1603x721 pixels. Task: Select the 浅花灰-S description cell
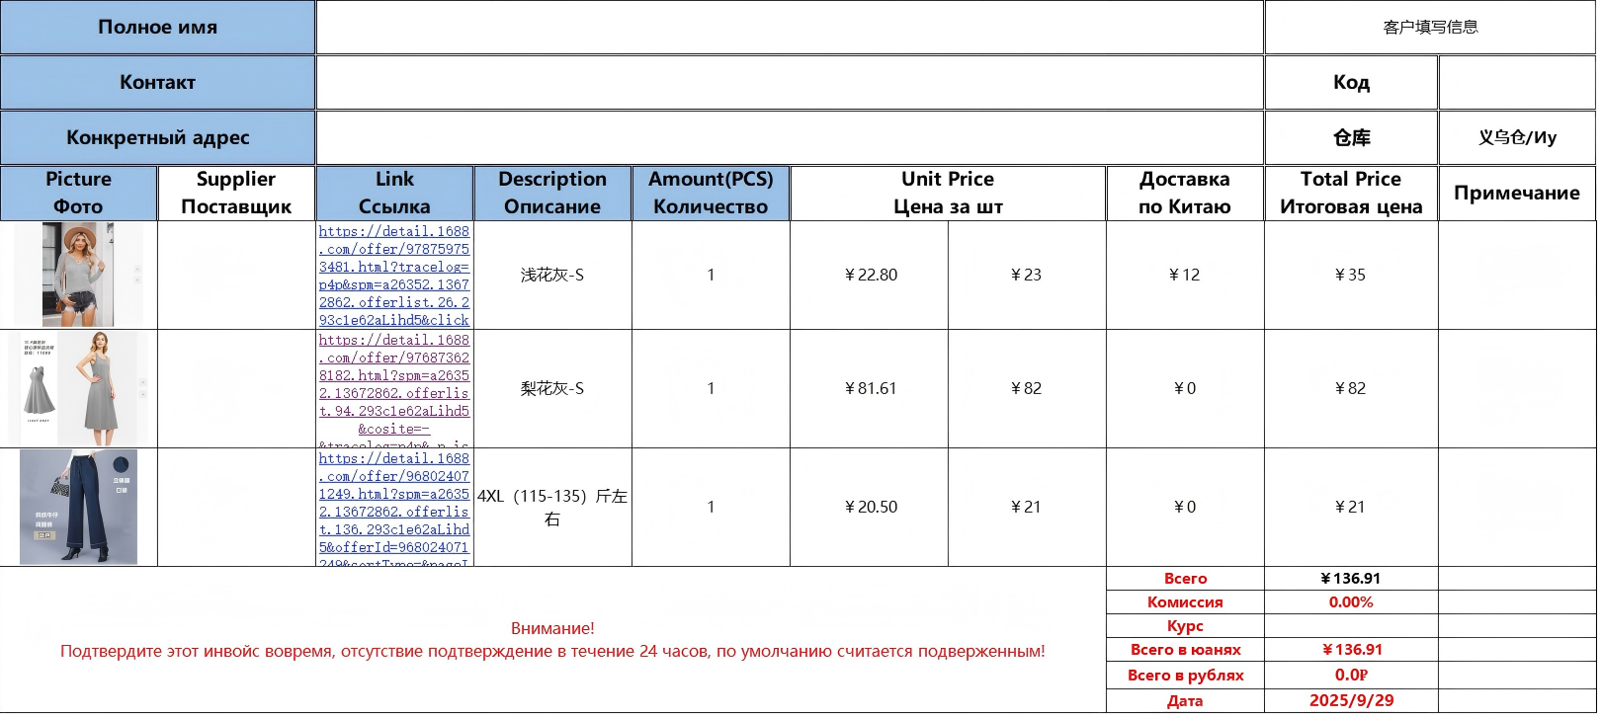point(552,276)
